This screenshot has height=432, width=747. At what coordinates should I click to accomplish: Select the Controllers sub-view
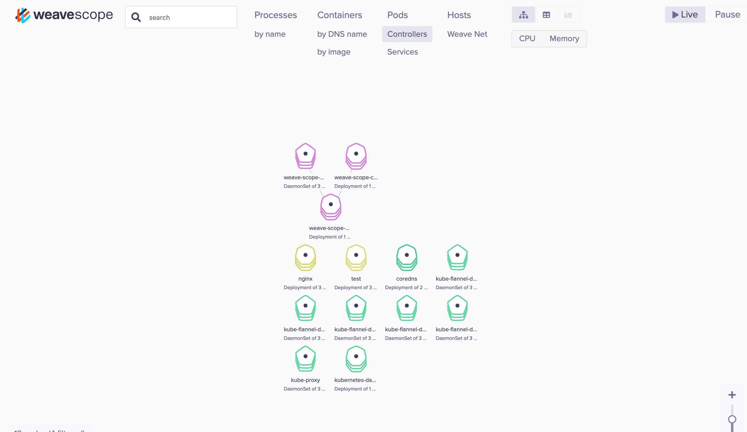407,34
